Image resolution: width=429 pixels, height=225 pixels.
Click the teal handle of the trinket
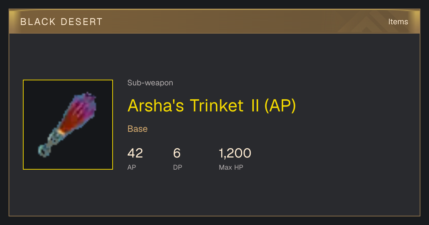(x=54, y=137)
